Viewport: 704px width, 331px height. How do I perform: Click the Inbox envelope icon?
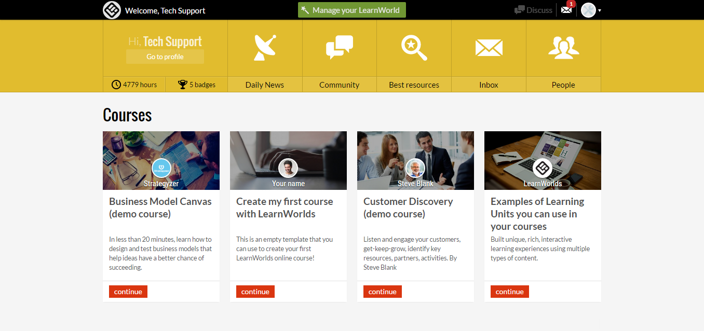(x=489, y=48)
